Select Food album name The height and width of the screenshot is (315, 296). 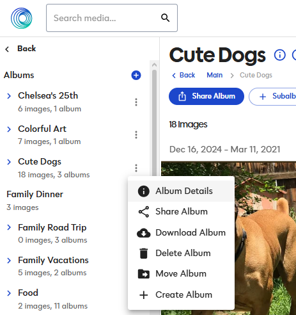[x=28, y=293]
